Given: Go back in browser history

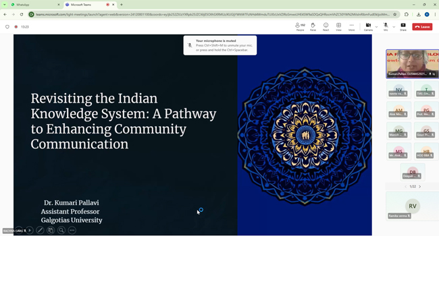Looking at the screenshot, I should (5, 15).
